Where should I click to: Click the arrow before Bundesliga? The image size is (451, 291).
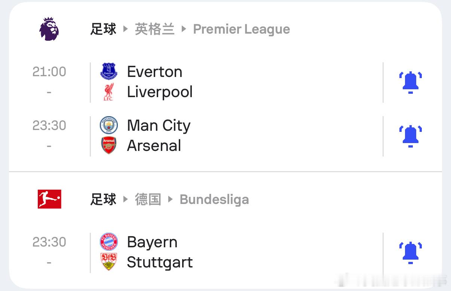171,199
